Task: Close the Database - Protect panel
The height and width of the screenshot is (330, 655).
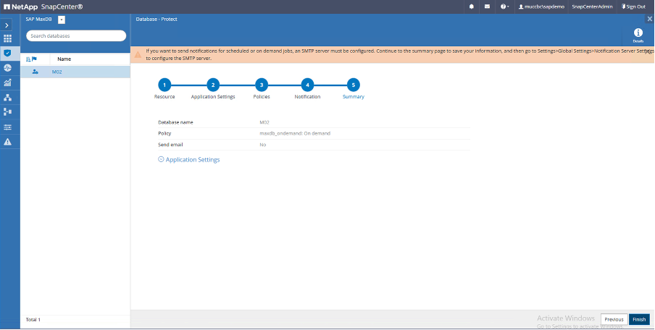Action: point(650,19)
